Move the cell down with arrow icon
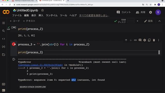 pyautogui.click(x=131, y=40)
